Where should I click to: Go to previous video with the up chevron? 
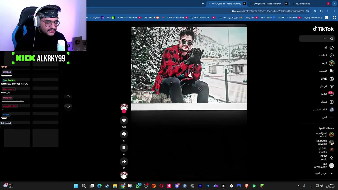click(68, 96)
